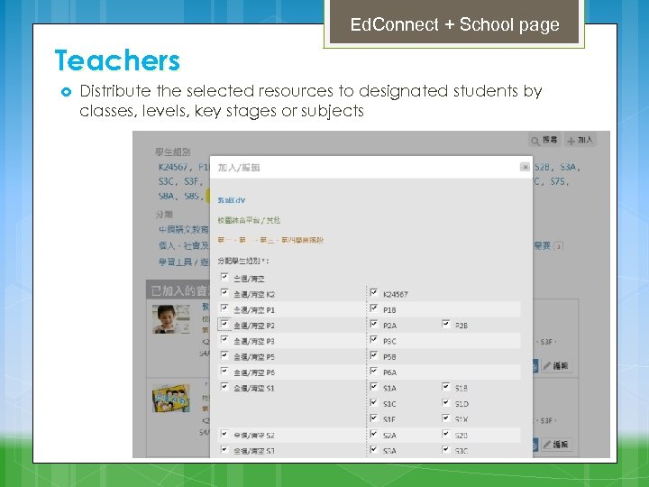Click the S2B student group link behind the dialog
Image resolution: width=649 pixels, height=487 pixels.
(x=543, y=168)
